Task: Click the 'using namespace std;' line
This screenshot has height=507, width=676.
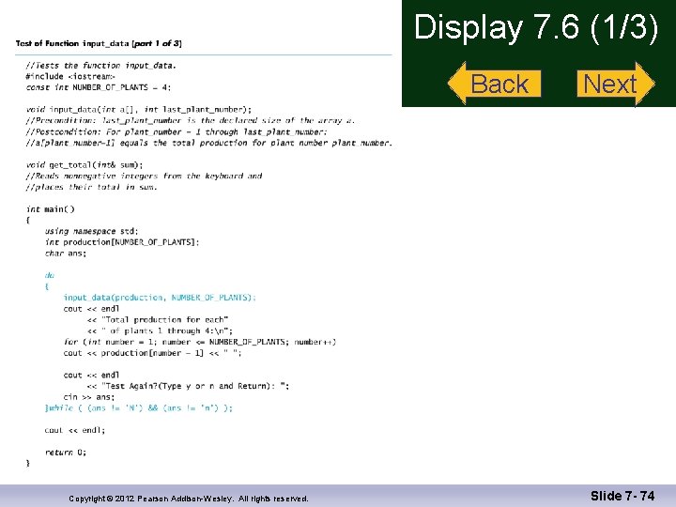Action: pos(91,232)
